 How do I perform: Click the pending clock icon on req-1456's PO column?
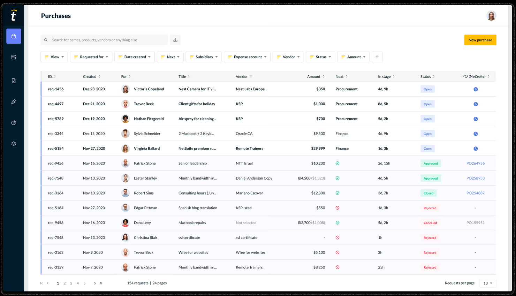coord(476,89)
